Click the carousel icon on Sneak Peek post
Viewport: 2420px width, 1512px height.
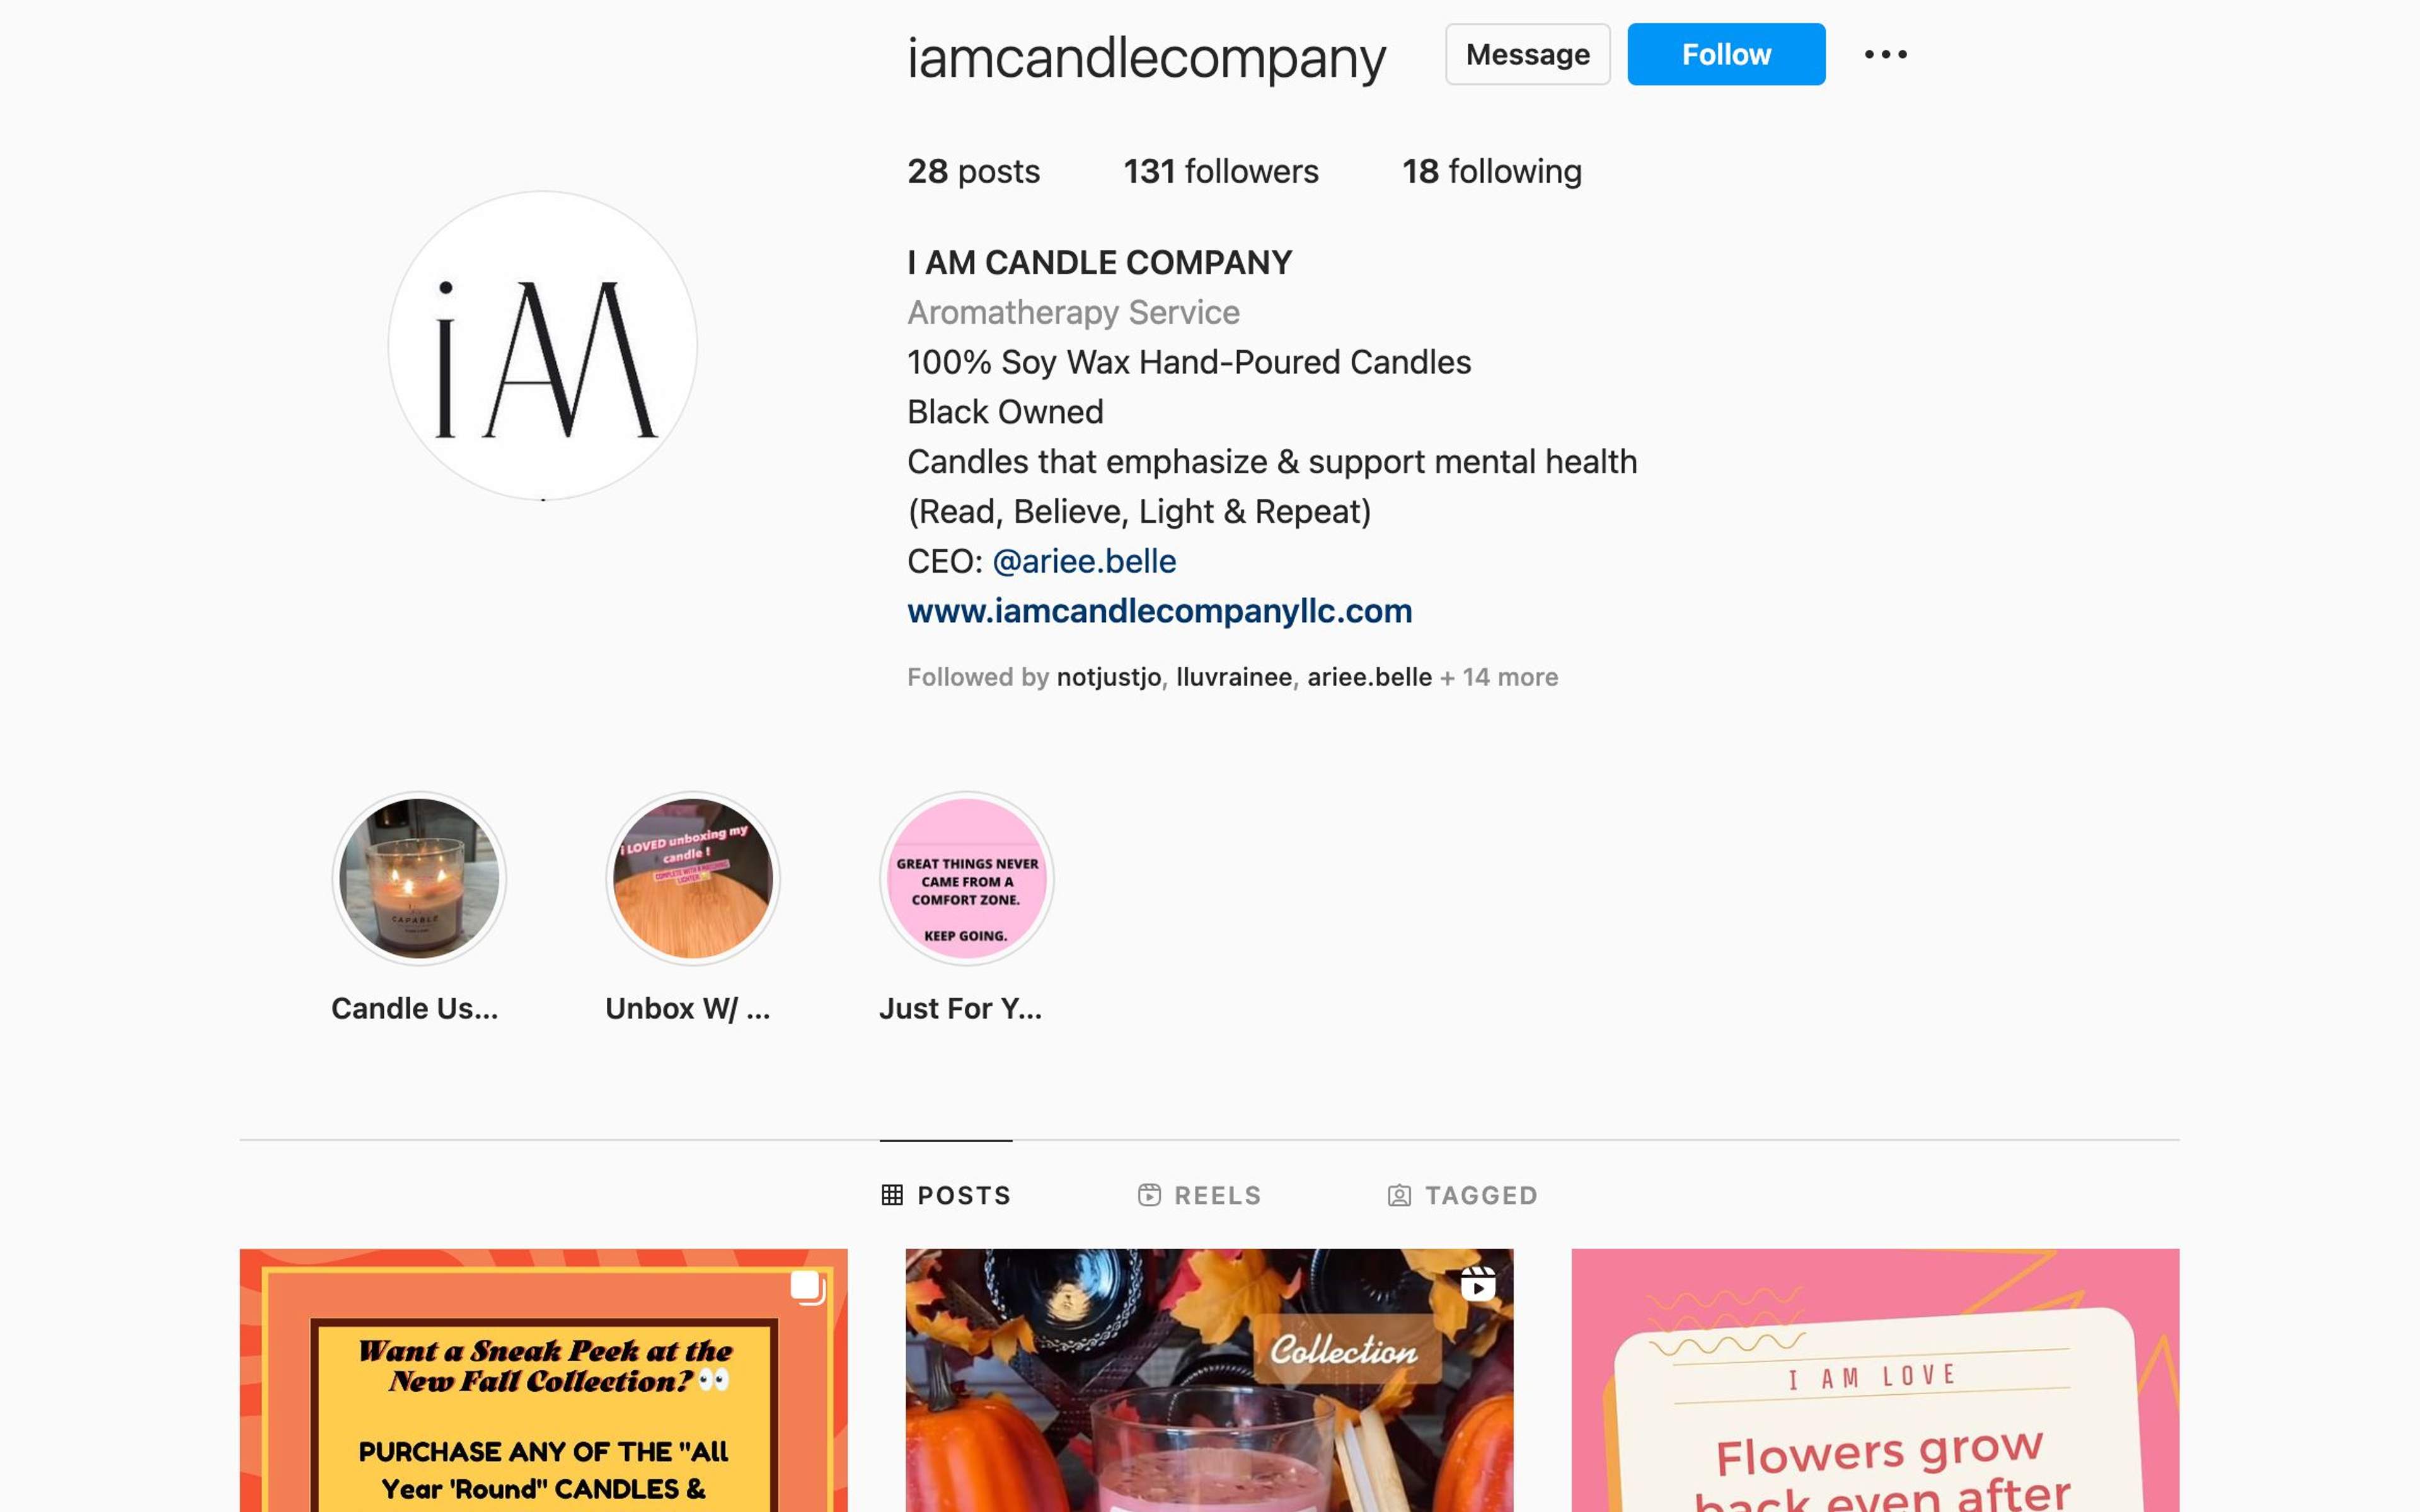[x=808, y=1287]
